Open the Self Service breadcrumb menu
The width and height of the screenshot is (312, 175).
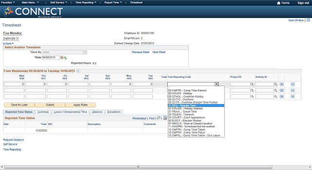click(58, 2)
